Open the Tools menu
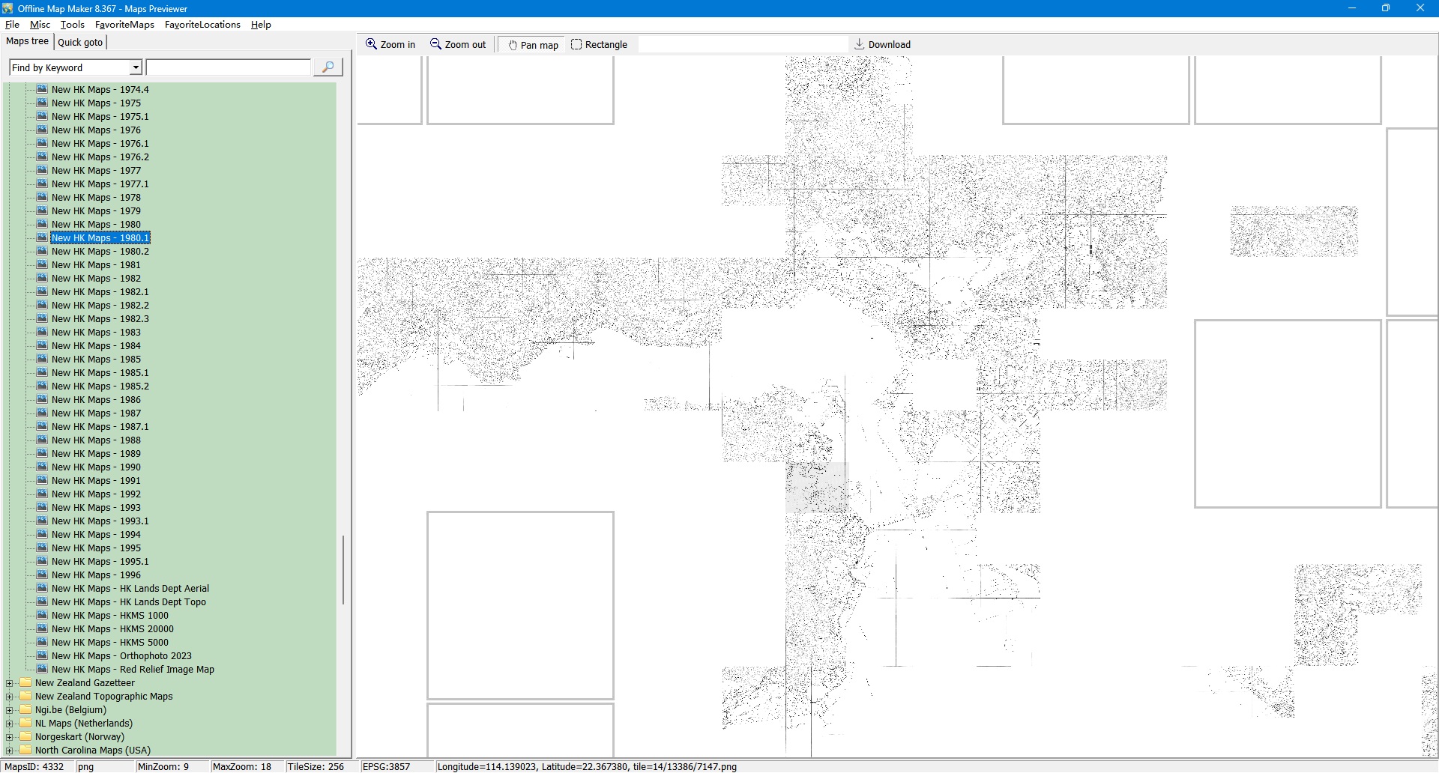Viewport: 1439px width, 773px height. click(x=72, y=25)
